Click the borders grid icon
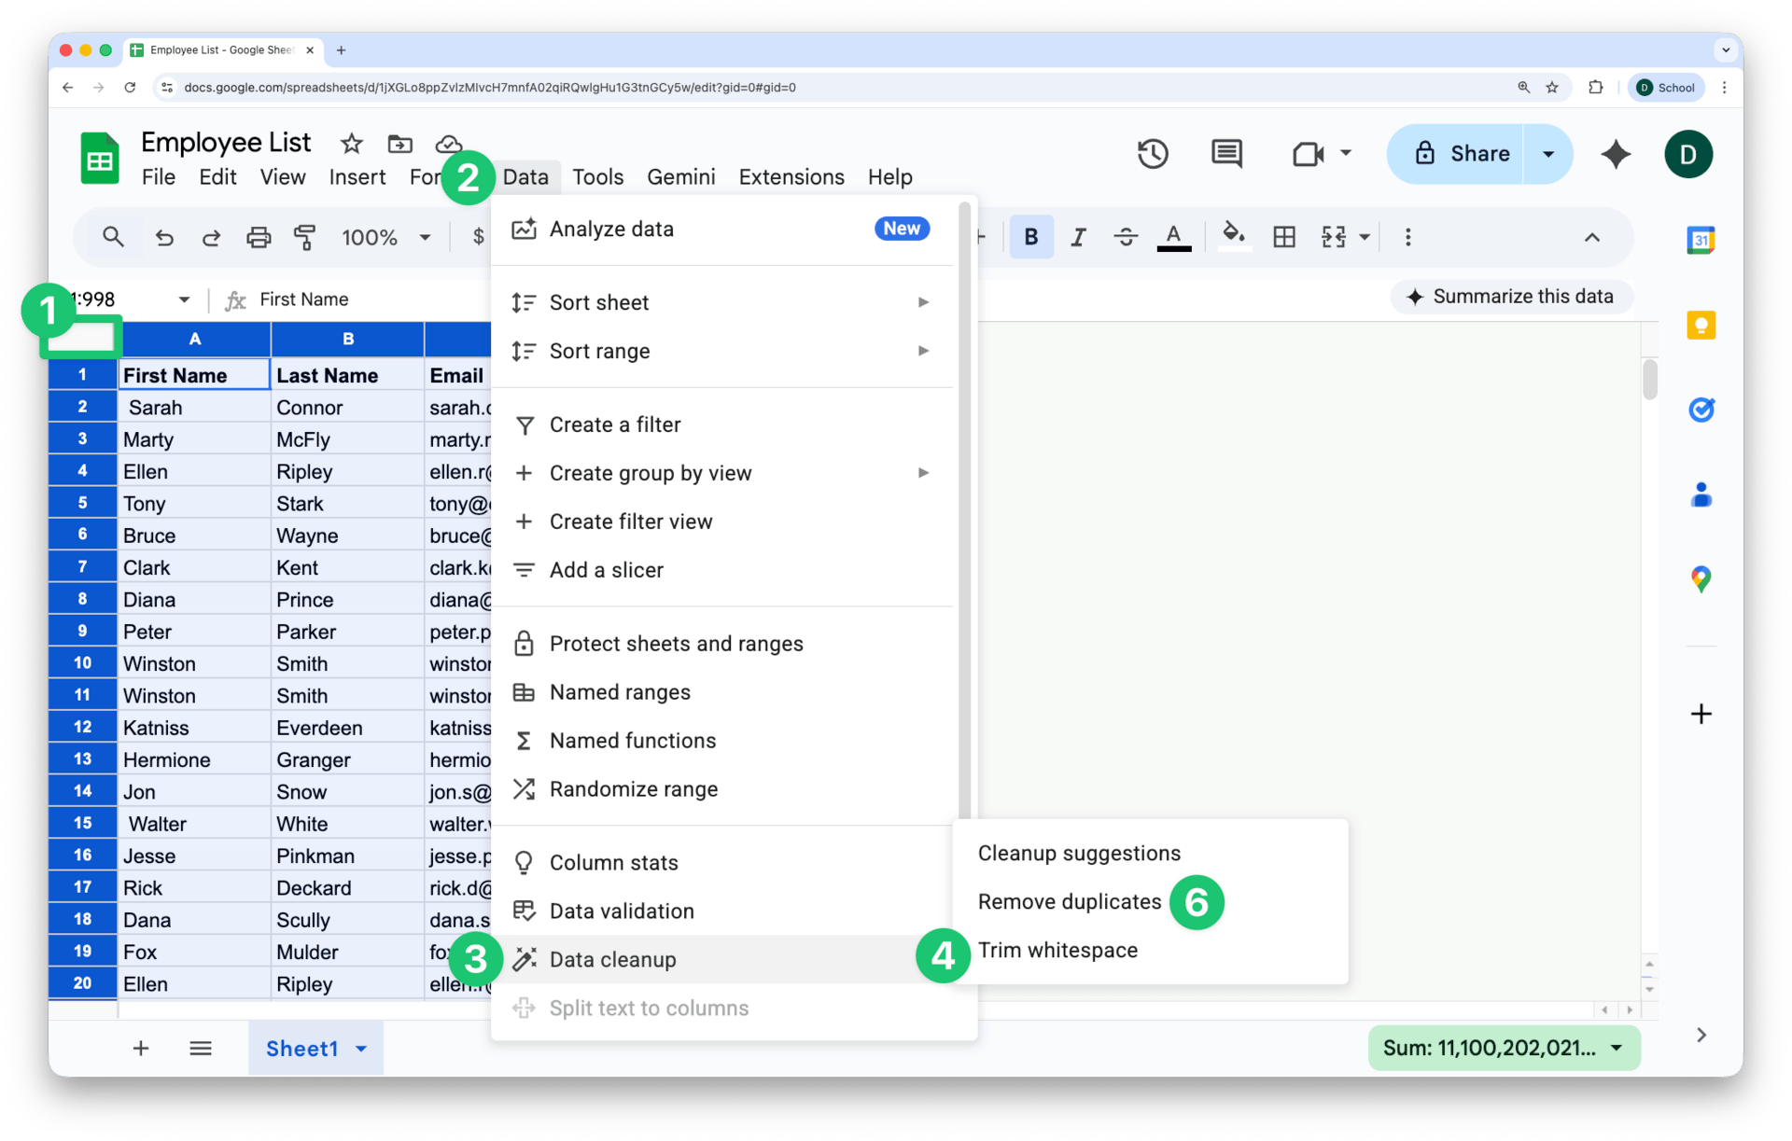 click(x=1284, y=237)
